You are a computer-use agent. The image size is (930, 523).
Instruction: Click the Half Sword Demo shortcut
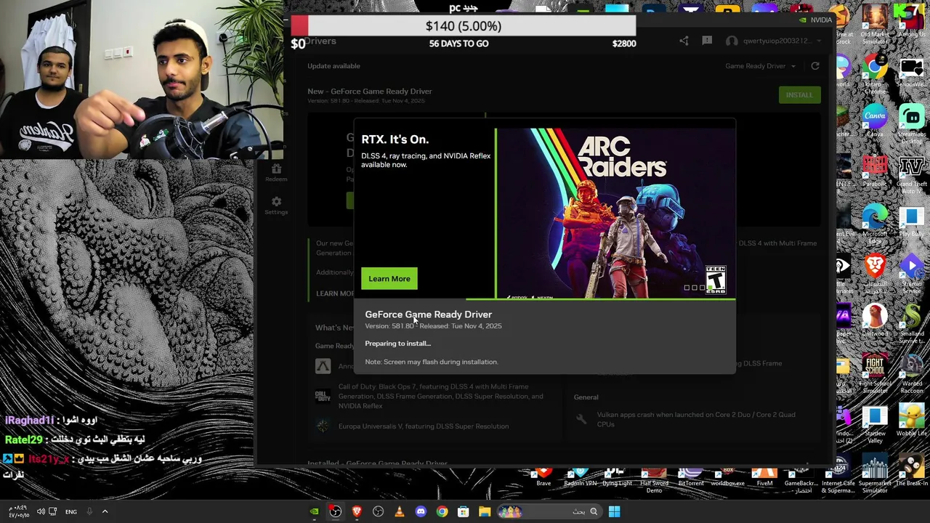654,481
